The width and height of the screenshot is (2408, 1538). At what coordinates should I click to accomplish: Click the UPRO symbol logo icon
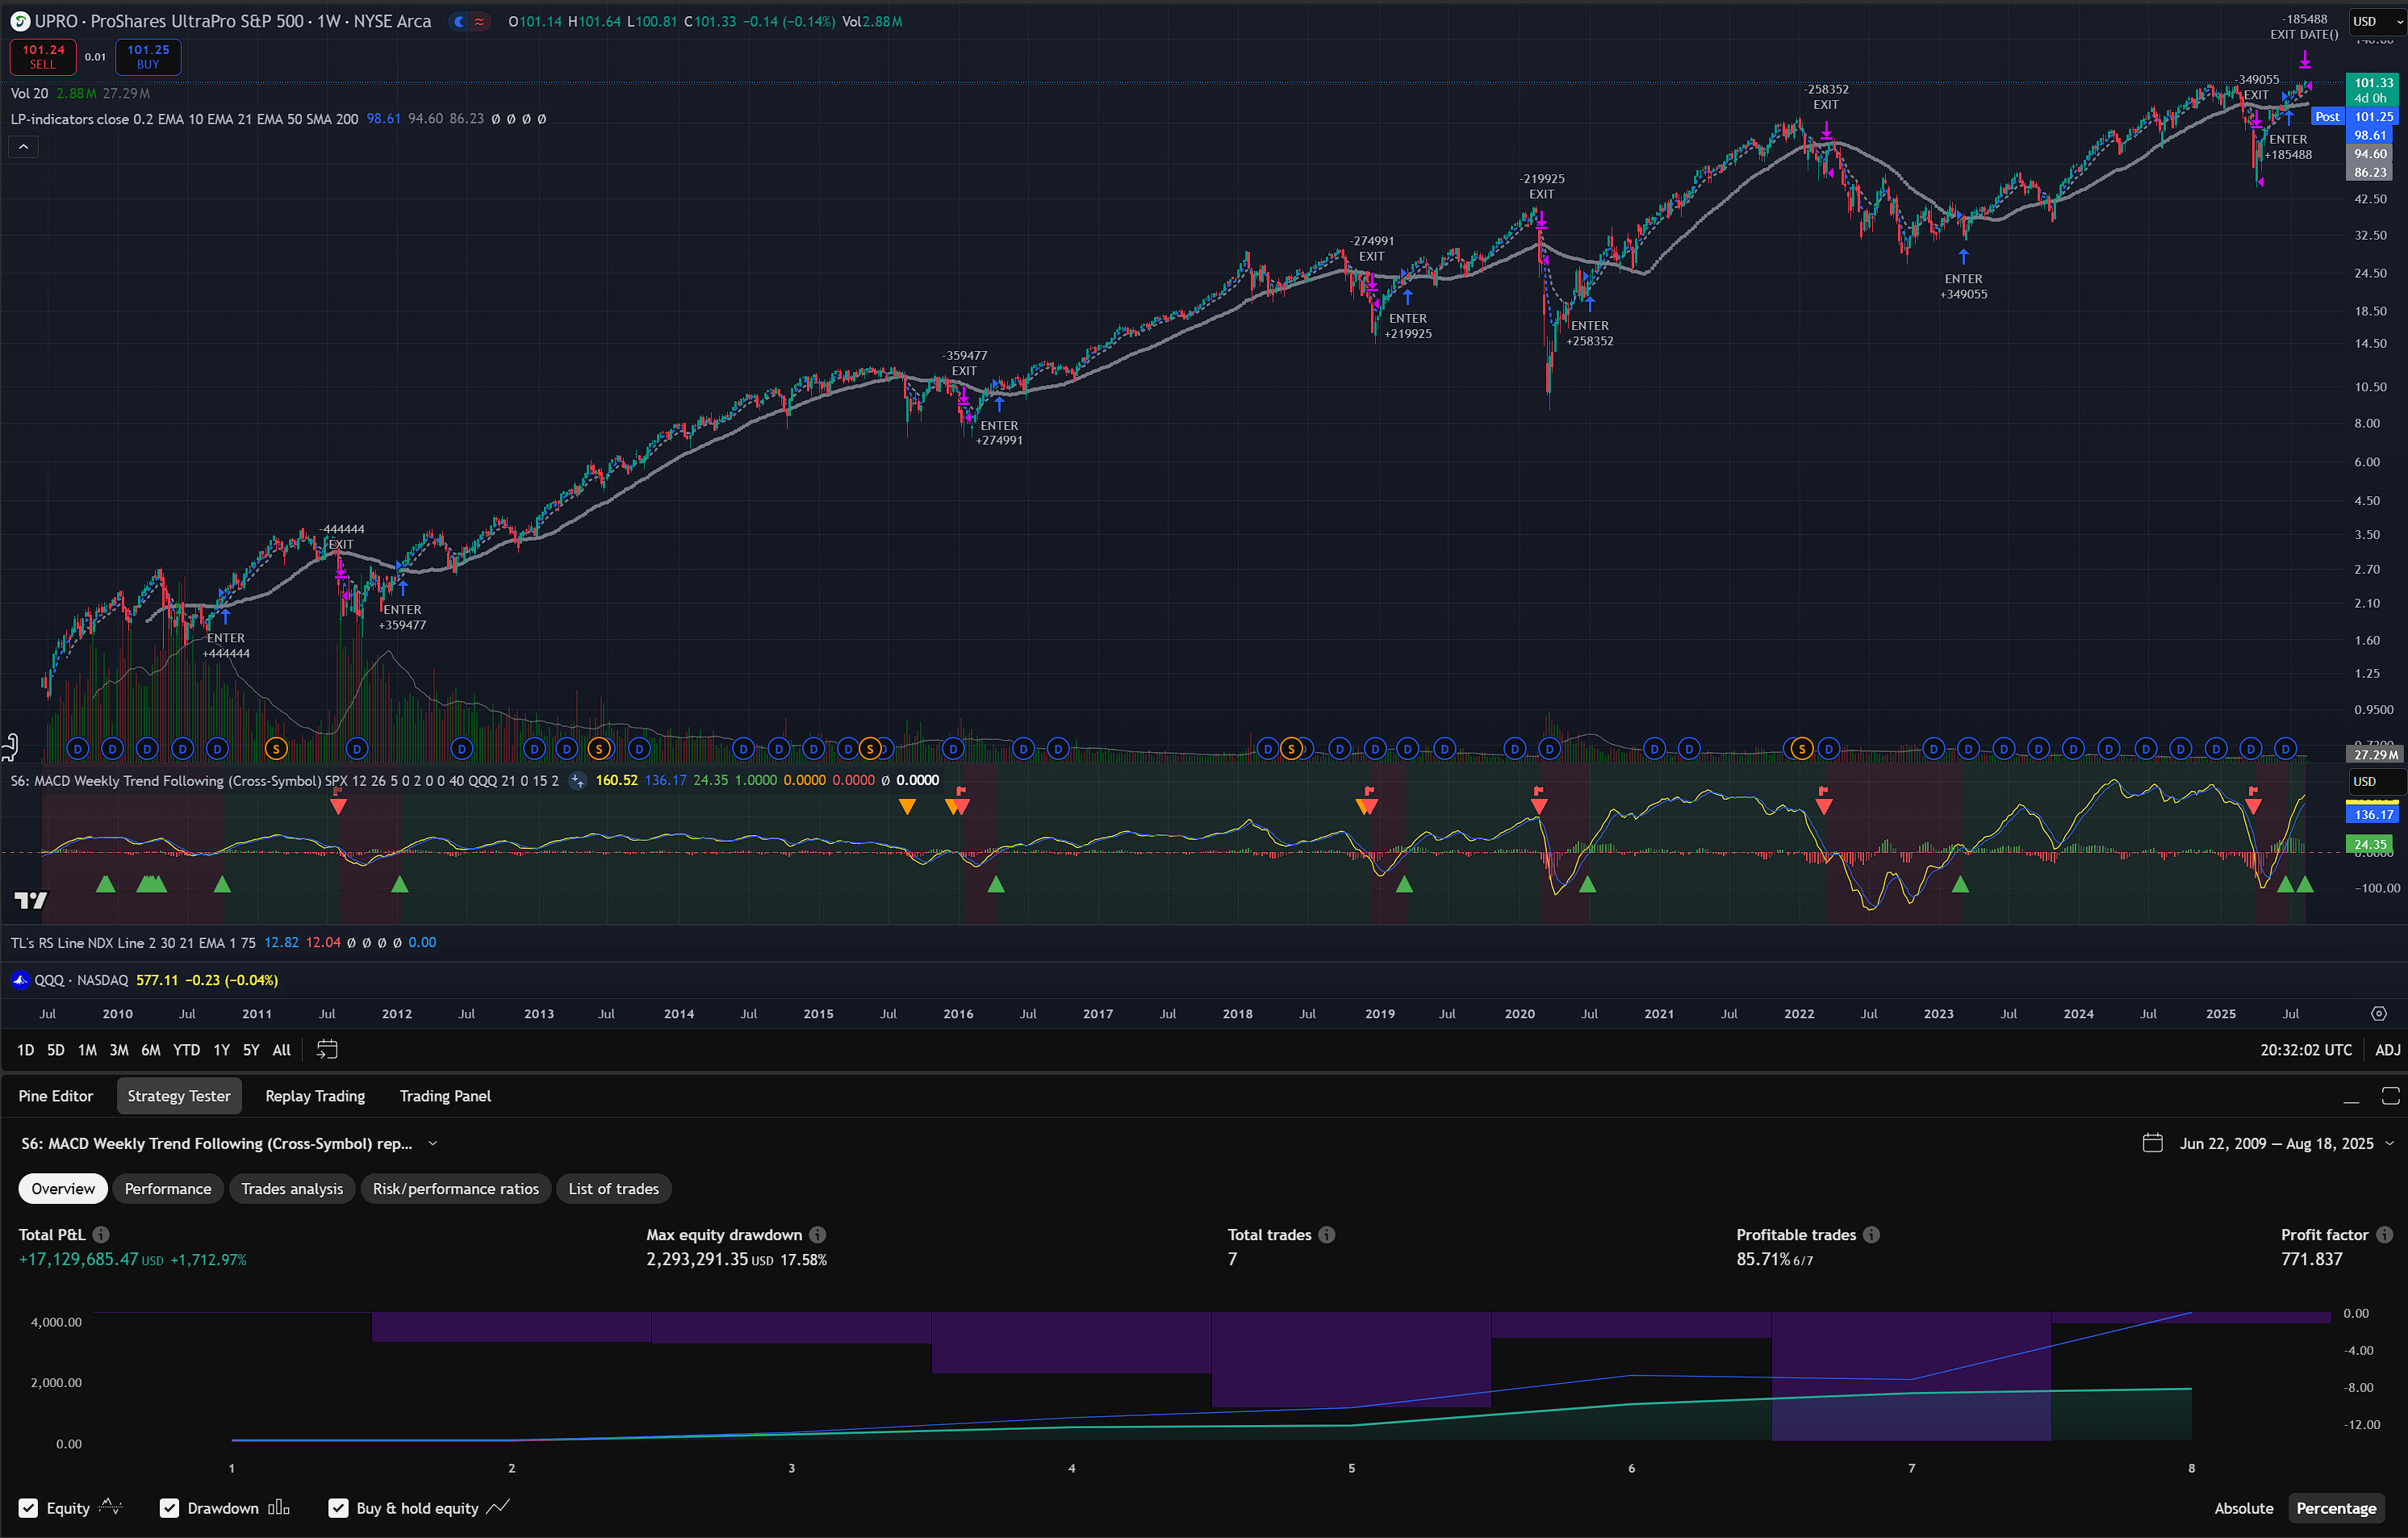pos(20,21)
